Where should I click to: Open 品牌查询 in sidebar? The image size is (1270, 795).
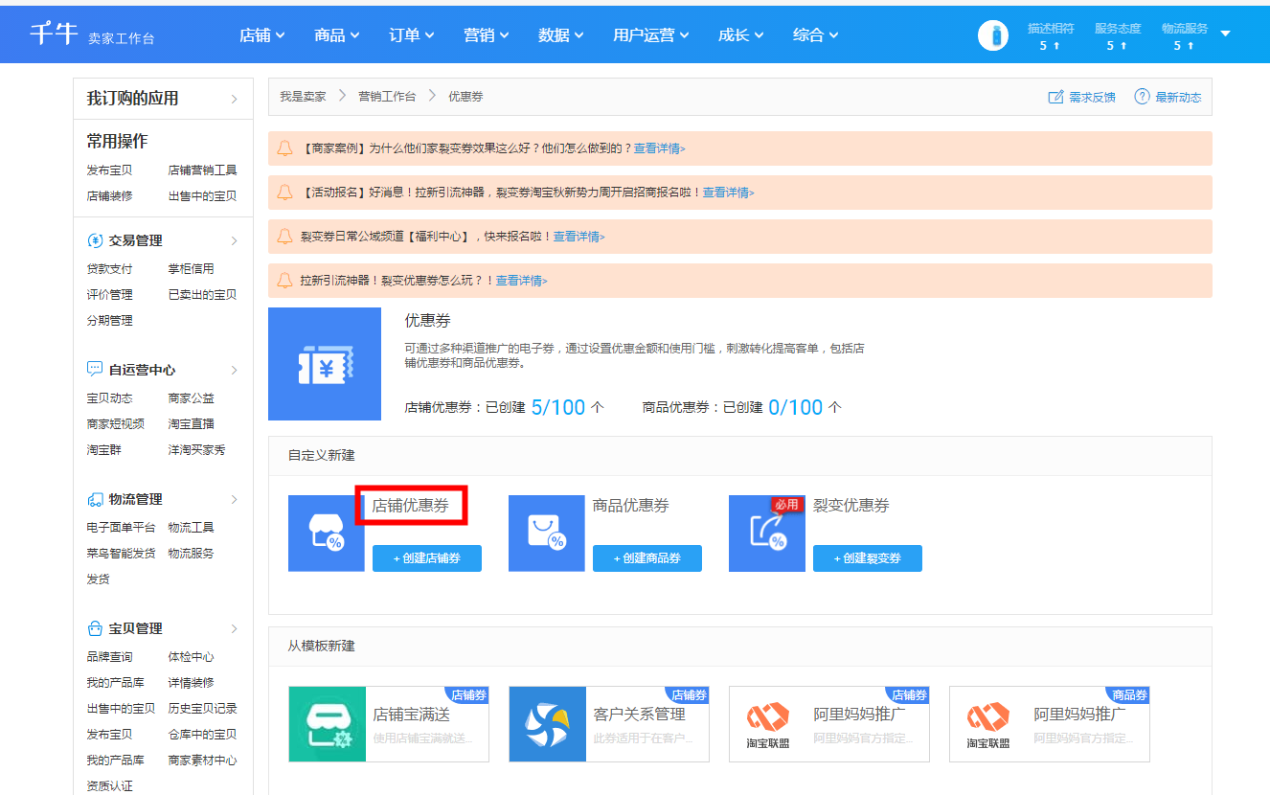point(109,657)
